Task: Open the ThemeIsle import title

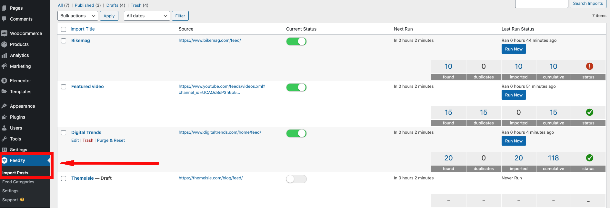Action: [82, 178]
